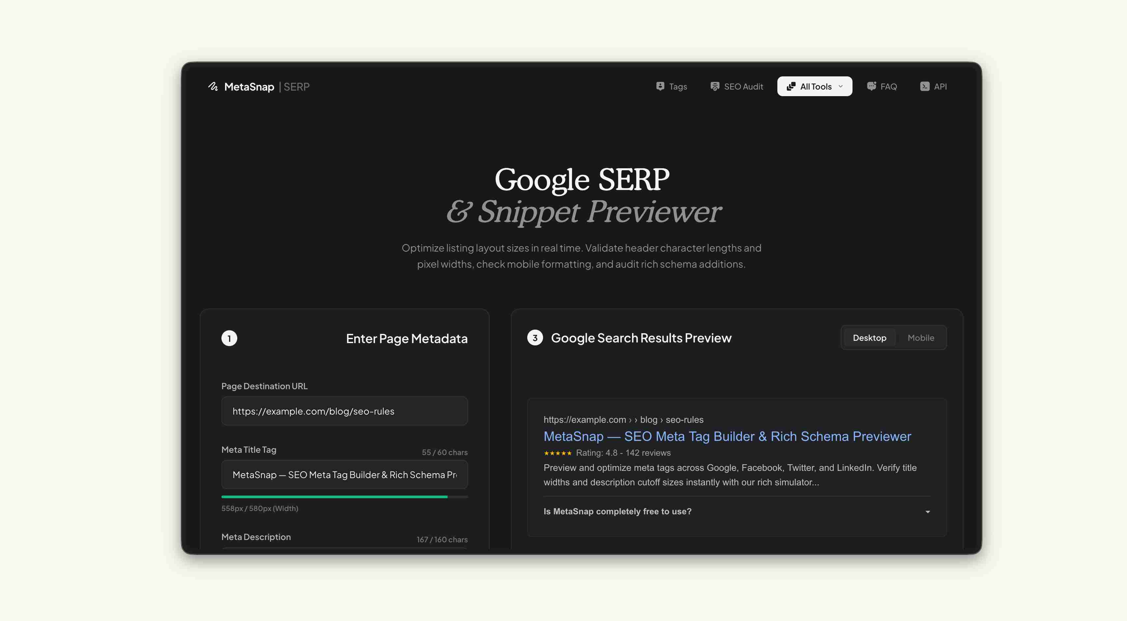Viewport: 1127px width, 621px height.
Task: Expand the 'Is MetaSnap completely free' FAQ arrow
Action: (928, 511)
